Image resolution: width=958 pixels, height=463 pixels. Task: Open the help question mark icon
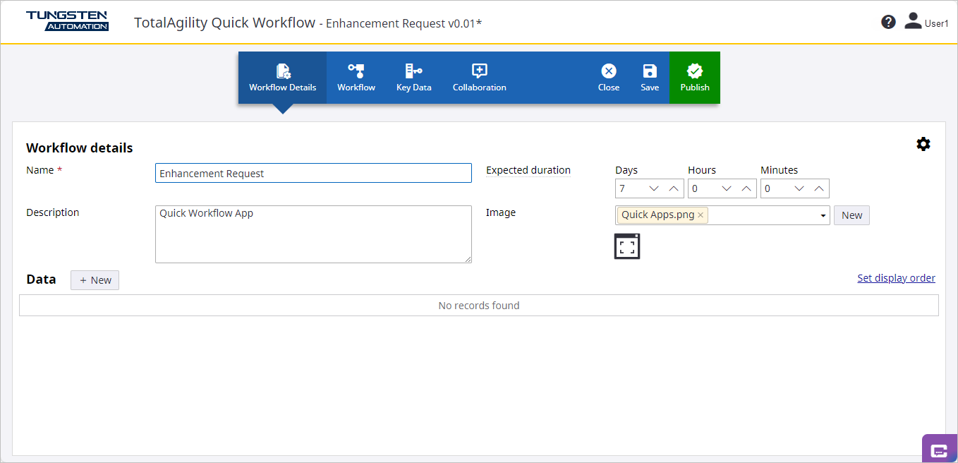click(x=888, y=22)
